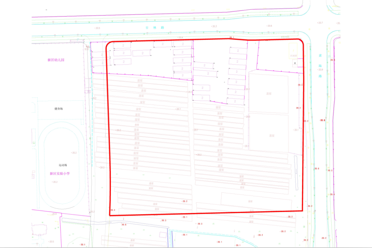Click the large 温室 greenhouse block at upper right
The width and height of the screenshot is (372, 248).
pos(268,93)
